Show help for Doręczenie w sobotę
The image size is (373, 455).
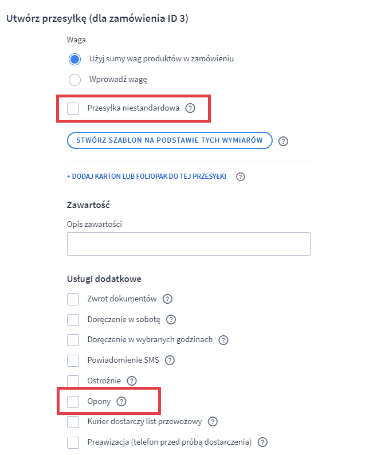click(171, 320)
